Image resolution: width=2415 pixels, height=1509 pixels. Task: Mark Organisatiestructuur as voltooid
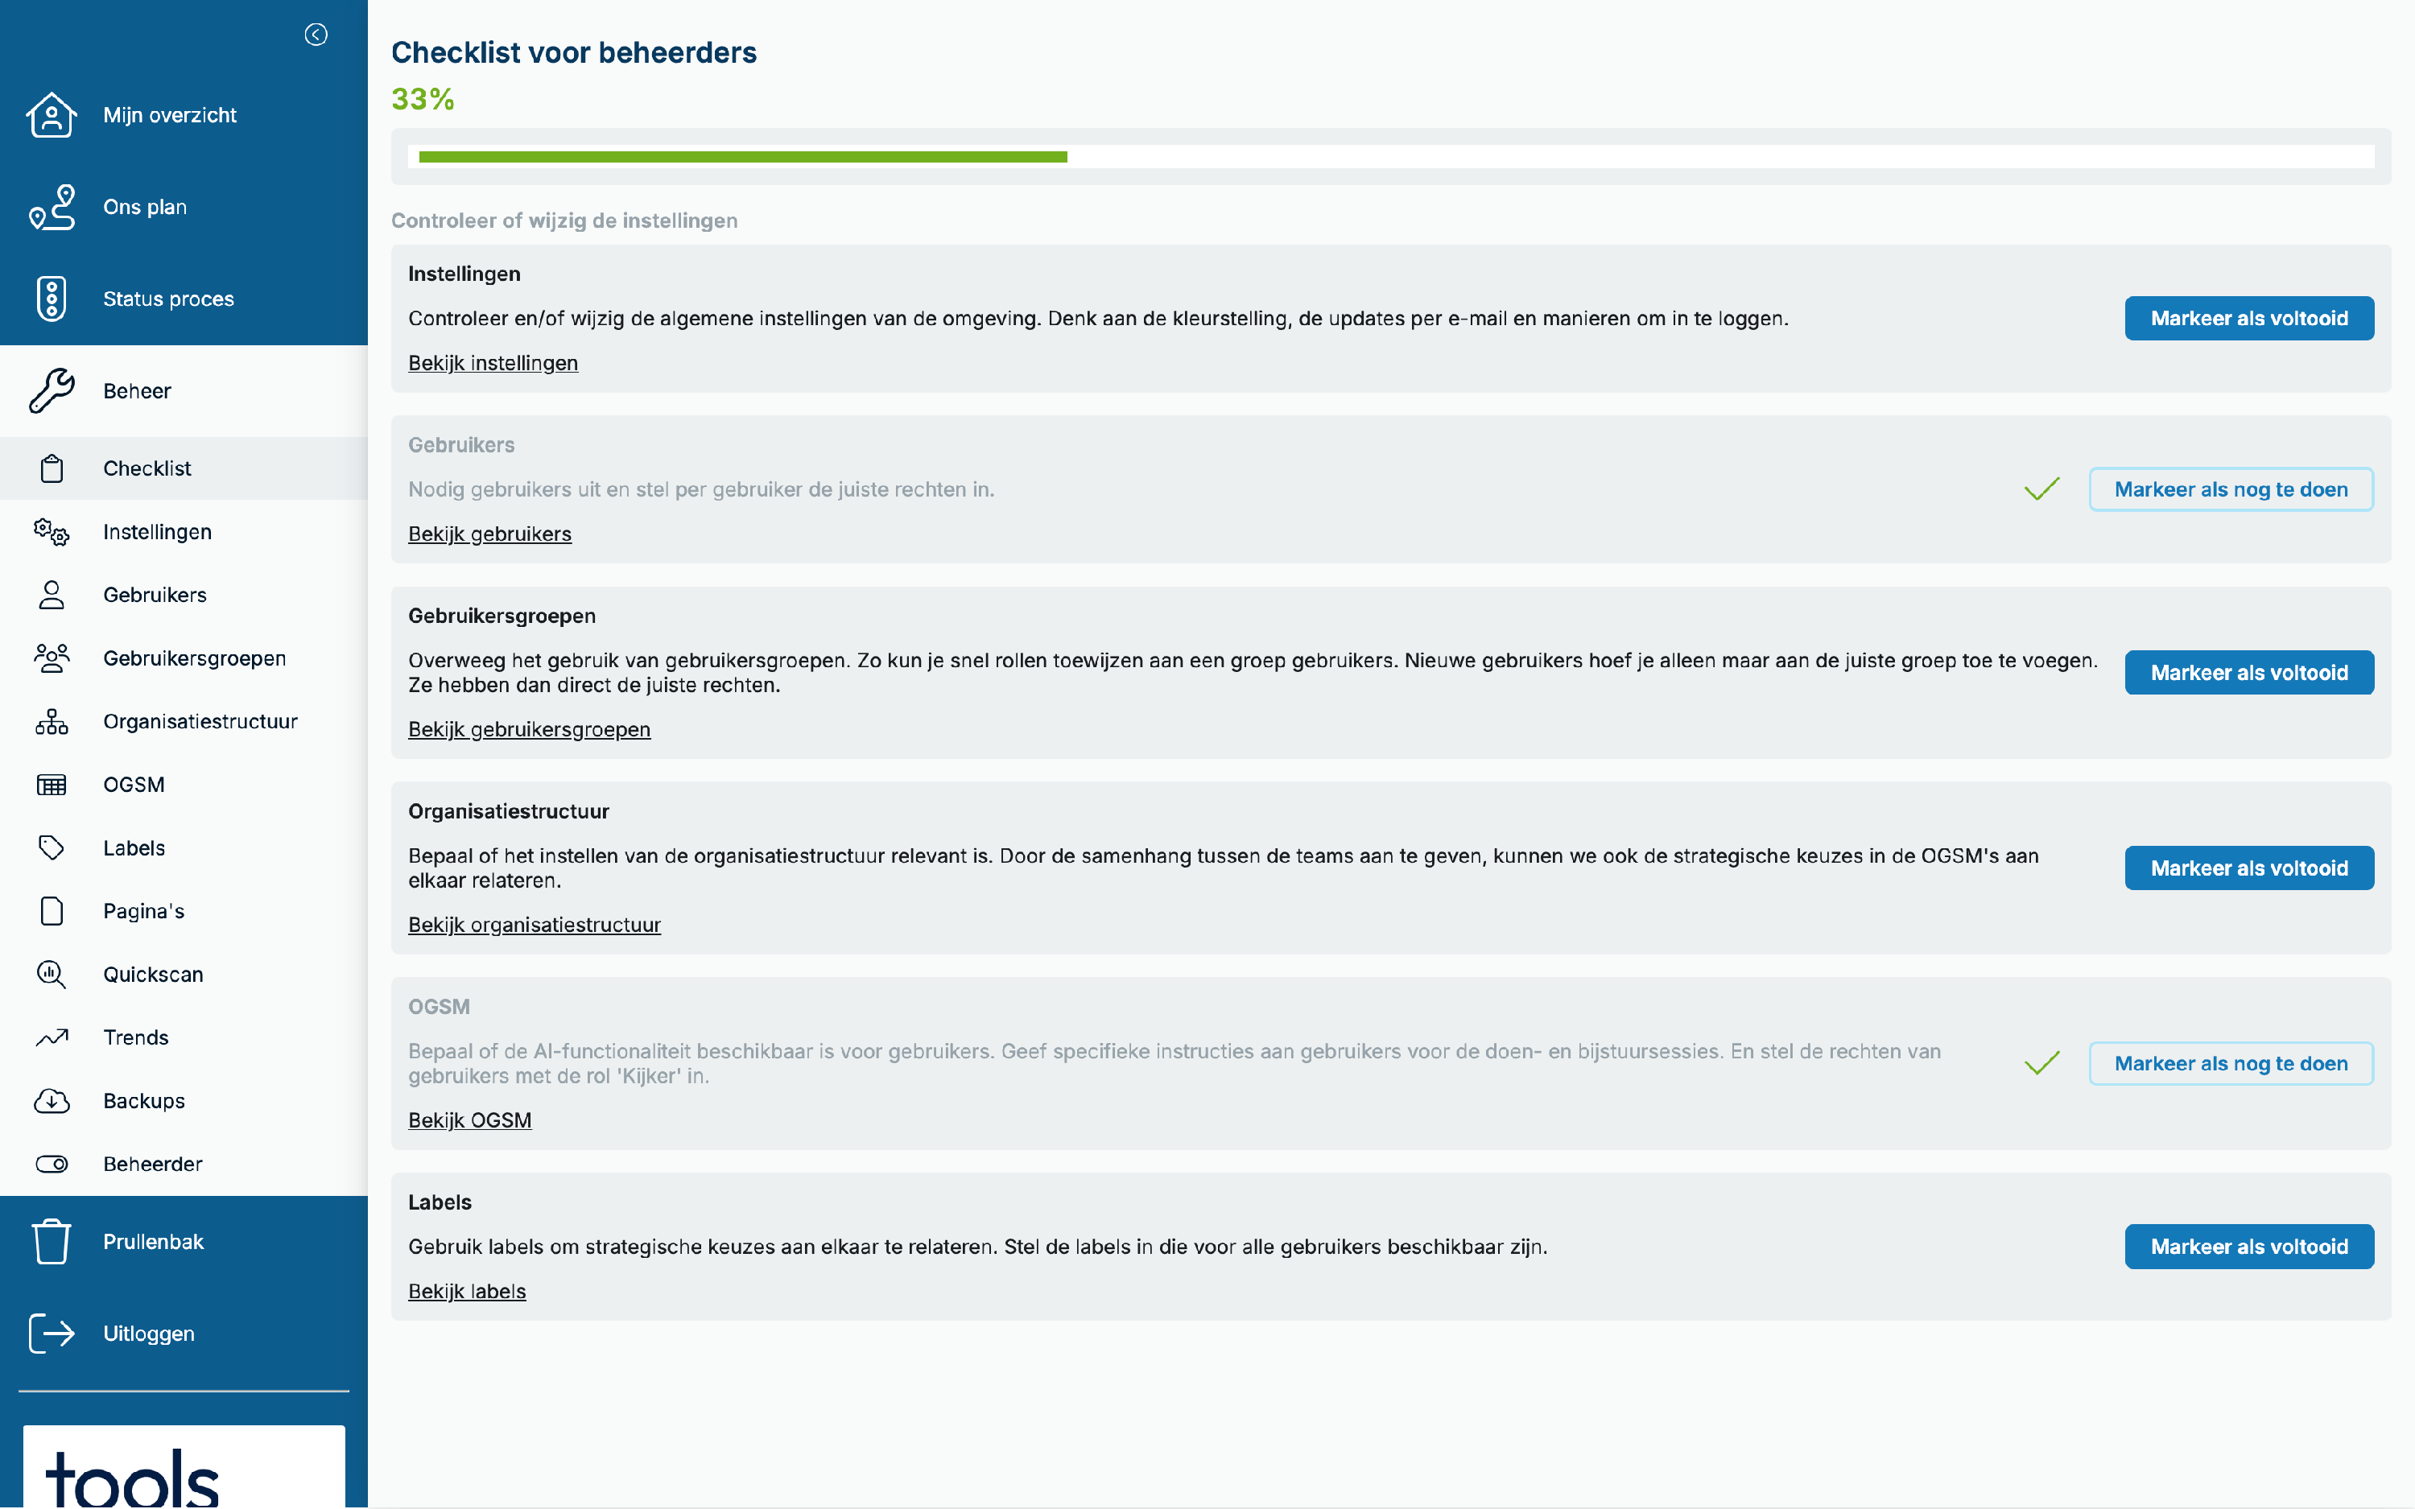point(2248,868)
